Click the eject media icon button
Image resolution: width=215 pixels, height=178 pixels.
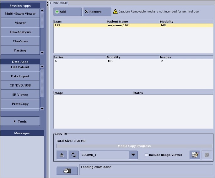(62, 155)
